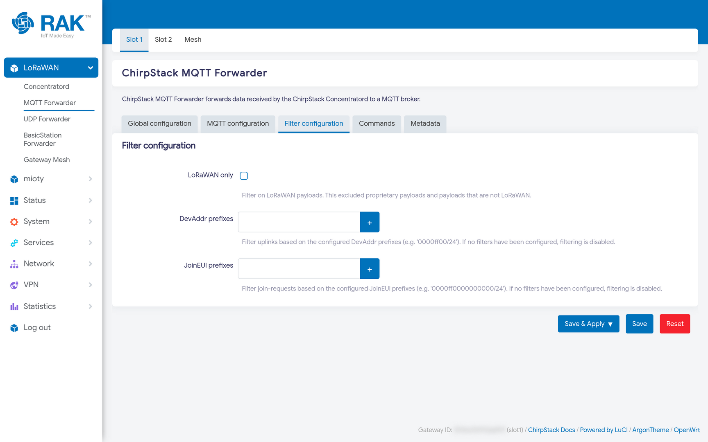Expand the Network menu chevron
Viewport: 708px width, 442px height.
[91, 264]
